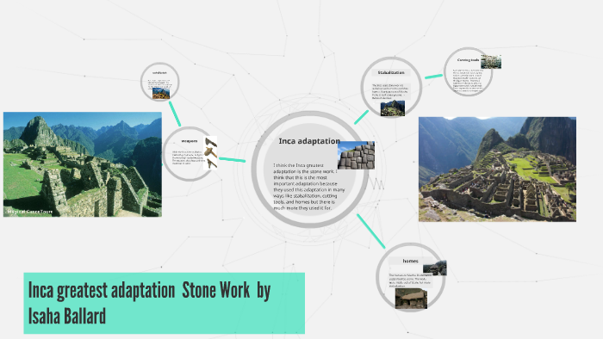
Task: Click the Carving tools small photo
Action: (x=491, y=61)
